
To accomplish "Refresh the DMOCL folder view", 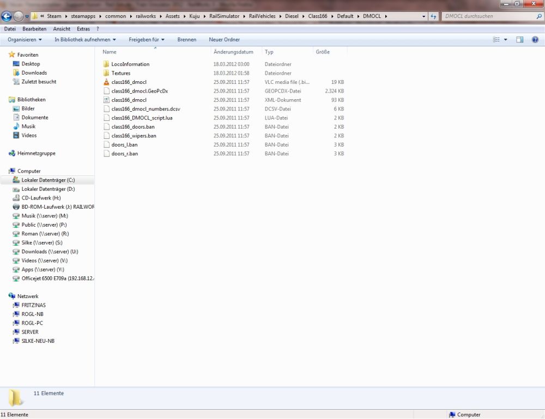I will click(x=433, y=16).
